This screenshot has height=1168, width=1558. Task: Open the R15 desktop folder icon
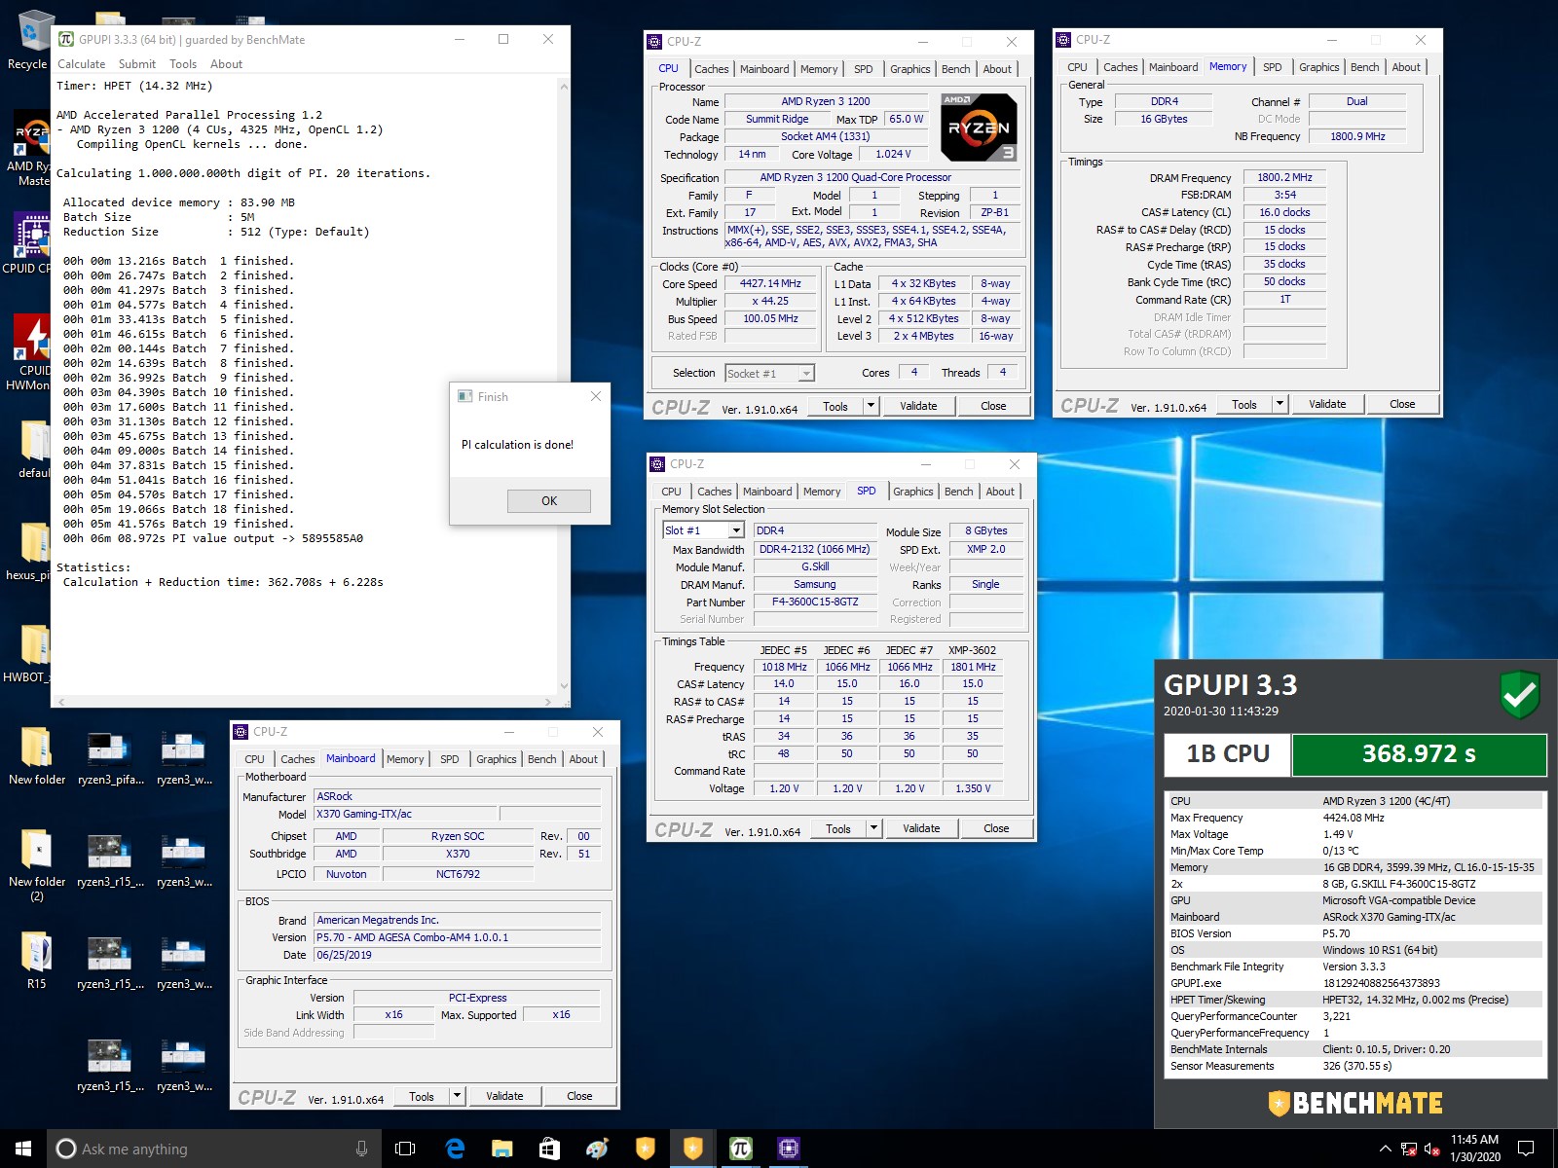tap(36, 960)
